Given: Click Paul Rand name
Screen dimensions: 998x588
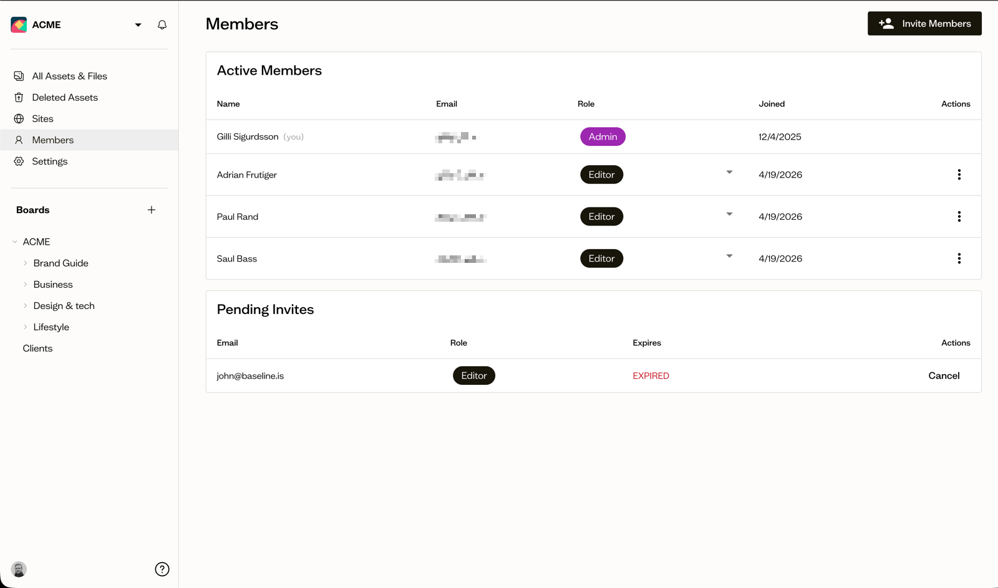Looking at the screenshot, I should 238,217.
